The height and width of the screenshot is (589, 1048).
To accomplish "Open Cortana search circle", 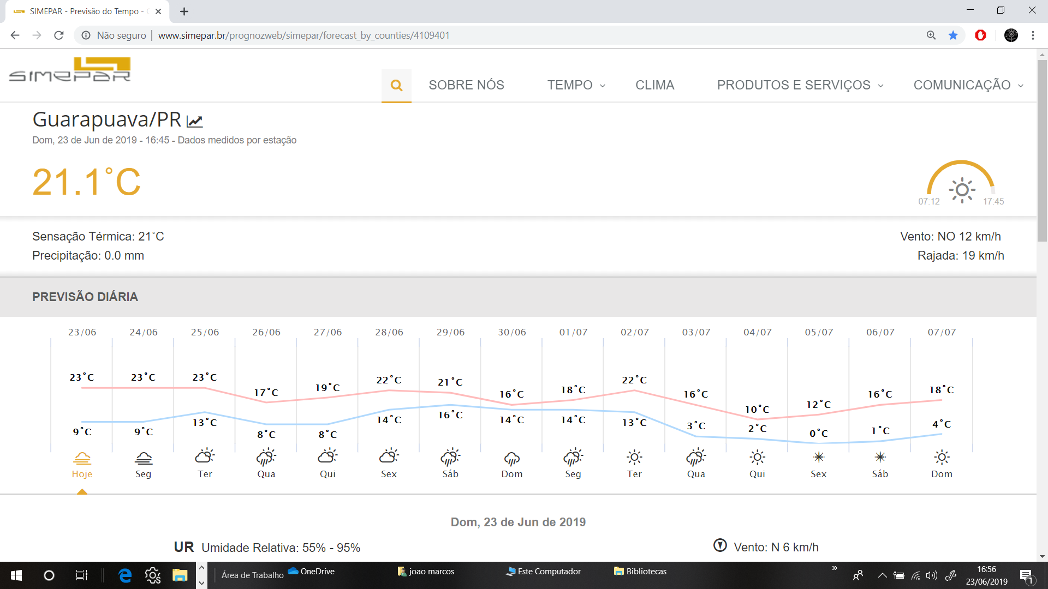I will [x=49, y=575].
